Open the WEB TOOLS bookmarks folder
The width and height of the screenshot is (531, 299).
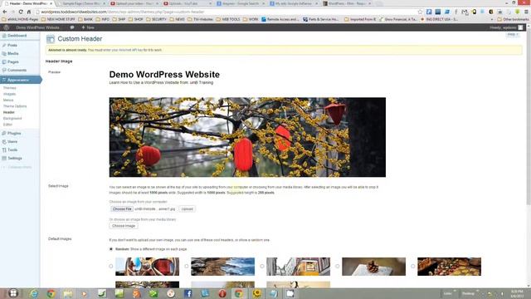[x=228, y=19]
